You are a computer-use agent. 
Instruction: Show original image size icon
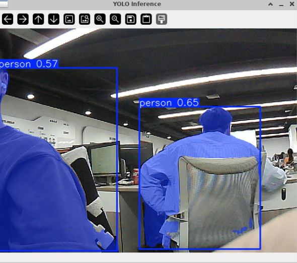[69, 19]
